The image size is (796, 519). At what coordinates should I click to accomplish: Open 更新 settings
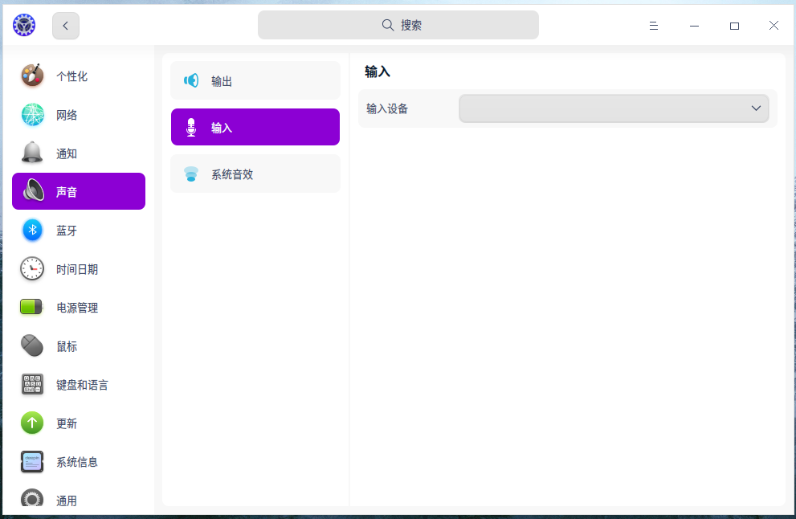coord(79,423)
